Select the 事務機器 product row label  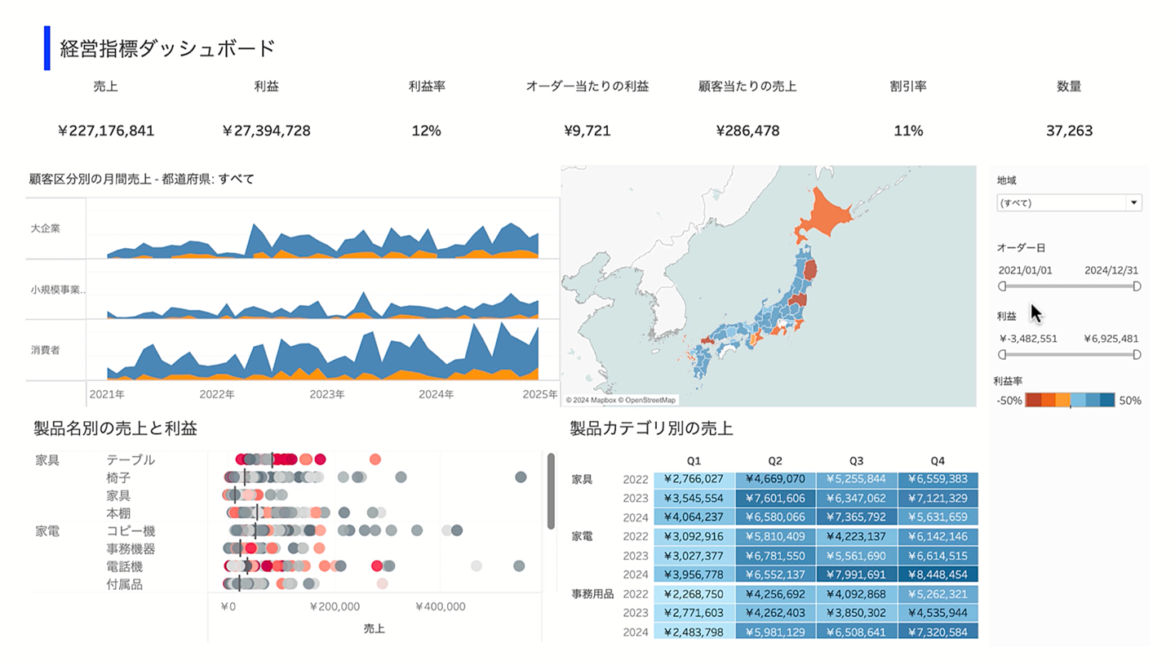(x=131, y=548)
